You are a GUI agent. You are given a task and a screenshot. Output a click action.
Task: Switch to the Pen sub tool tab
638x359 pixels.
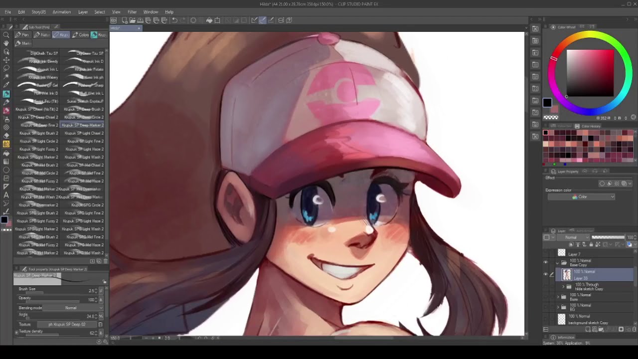[22, 35]
